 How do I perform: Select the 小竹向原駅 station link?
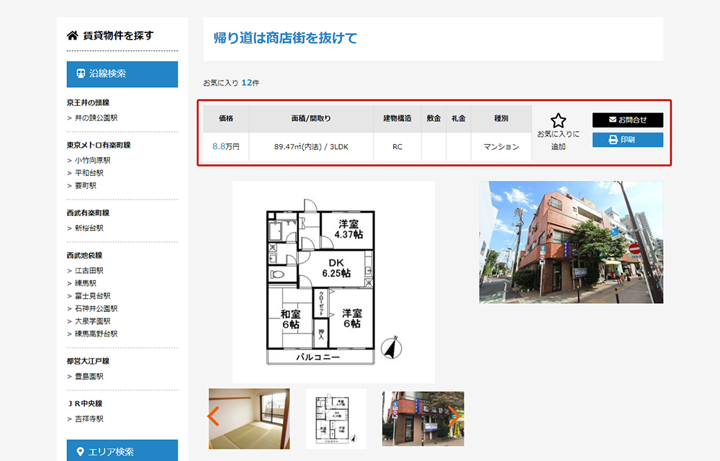point(93,160)
